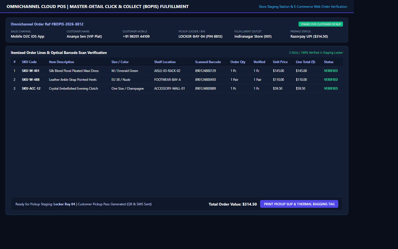Click customer mobile +91 98201 44109
Screen dimensions: 398x249
(x=136, y=37)
